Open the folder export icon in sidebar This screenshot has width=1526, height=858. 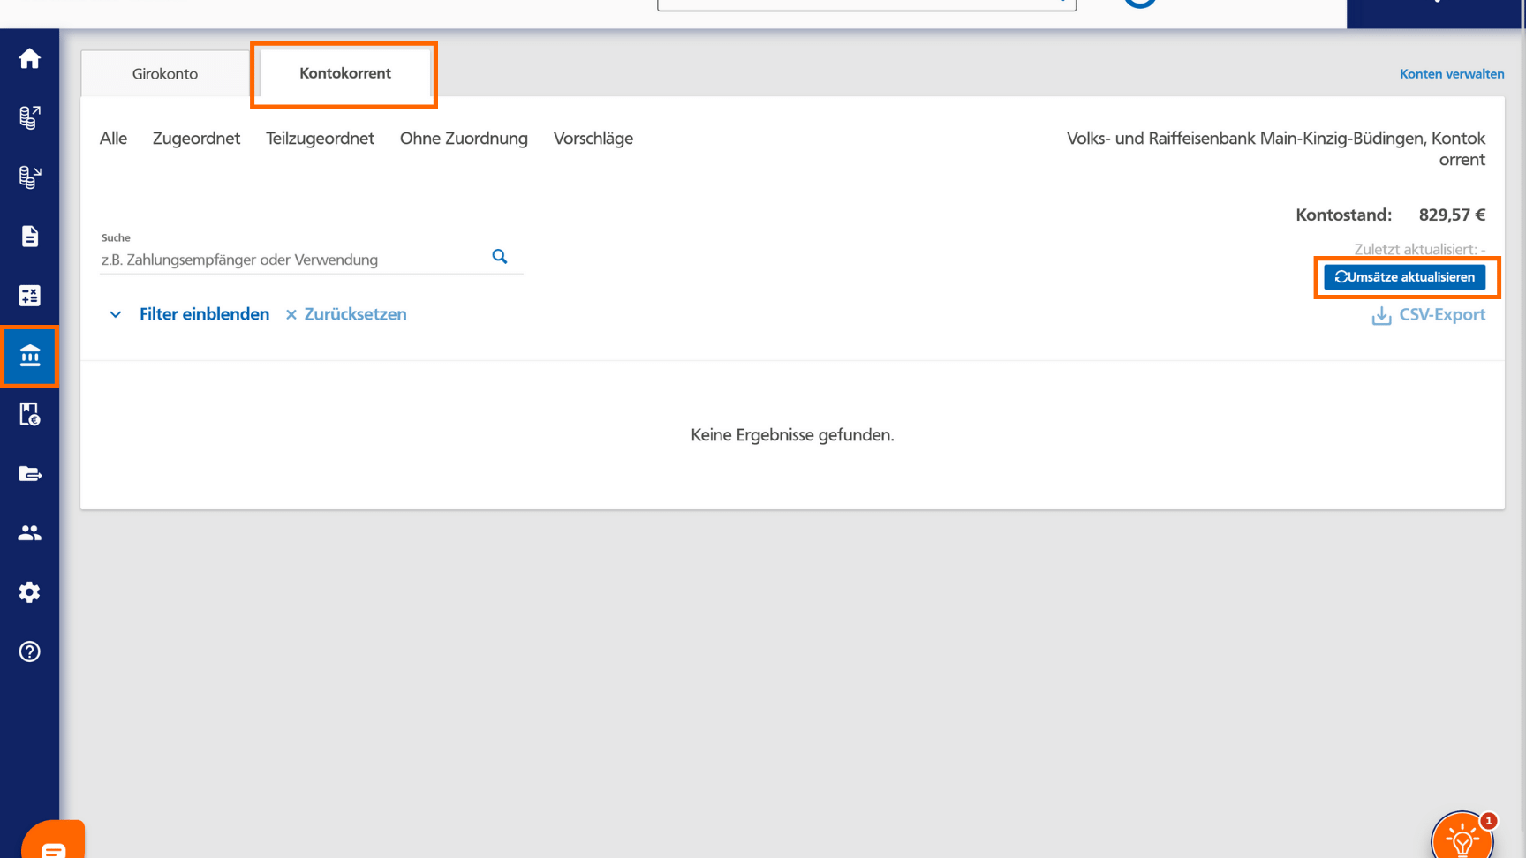pyautogui.click(x=29, y=474)
